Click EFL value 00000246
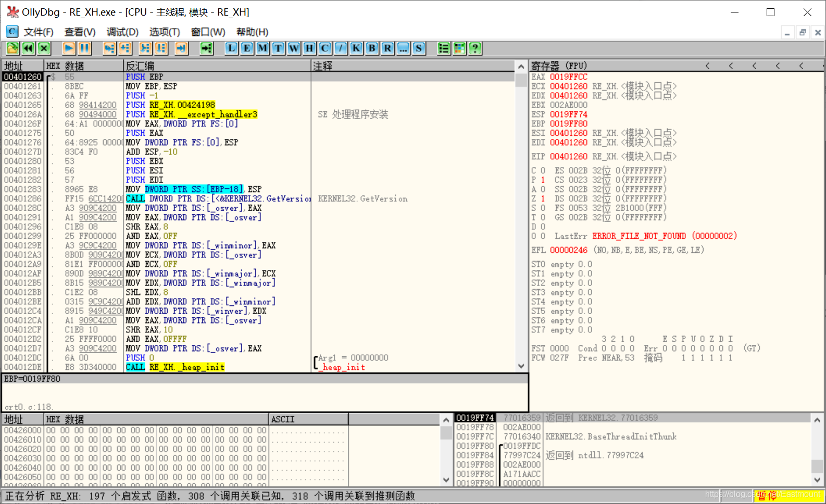Screen dimensions: 826x504 (x=569, y=250)
